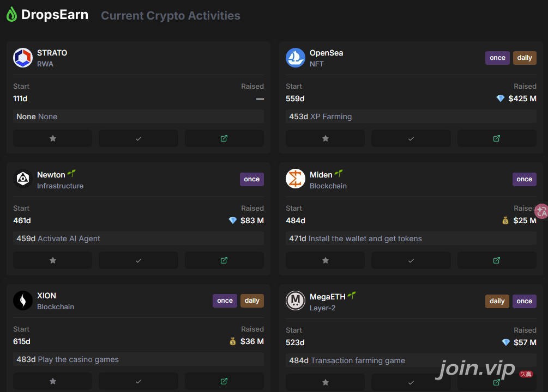Click the Miden orange logo

(x=296, y=179)
